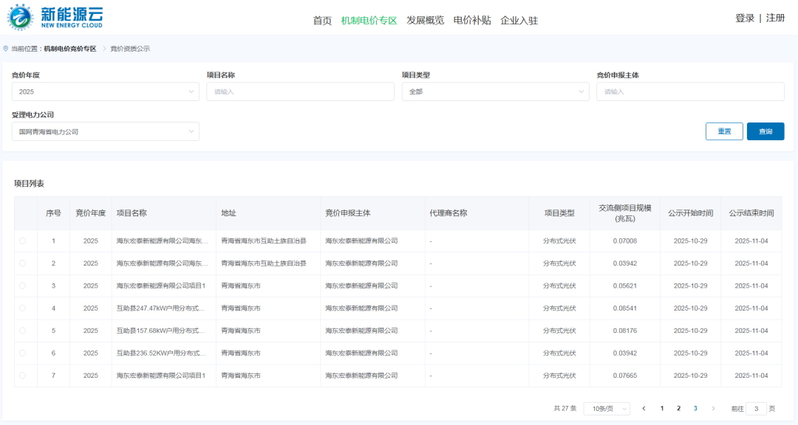This screenshot has height=425, width=798.
Task: Open the 受理电力公司 company dropdown
Action: tap(105, 131)
